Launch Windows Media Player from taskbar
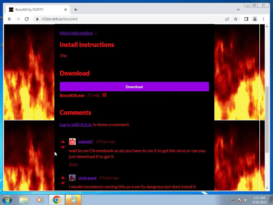The image size is (273, 205). pos(40,200)
